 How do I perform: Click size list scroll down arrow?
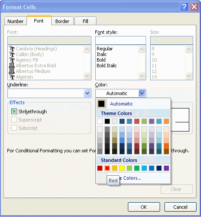188,76
